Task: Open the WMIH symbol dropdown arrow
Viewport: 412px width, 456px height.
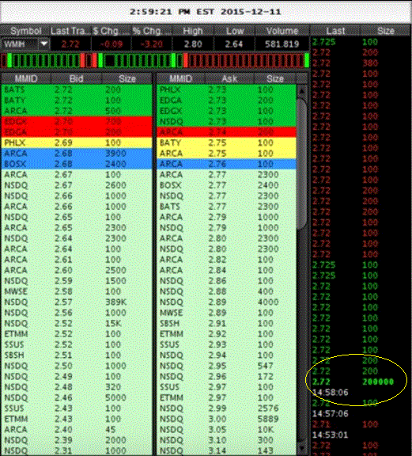Action: click(43, 44)
